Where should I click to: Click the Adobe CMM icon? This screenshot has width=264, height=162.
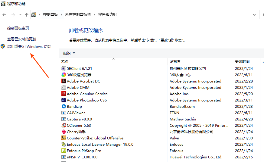64,87
